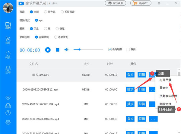Click 播放 for 8877119.mp4
The image size is (181, 134).
click(130, 75)
